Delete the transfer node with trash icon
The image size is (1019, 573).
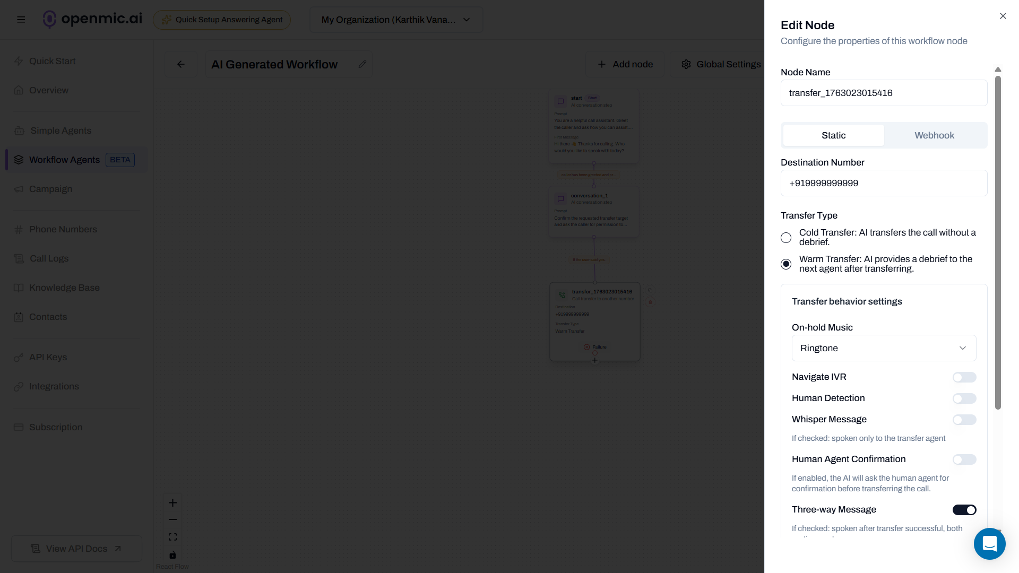coord(650,302)
